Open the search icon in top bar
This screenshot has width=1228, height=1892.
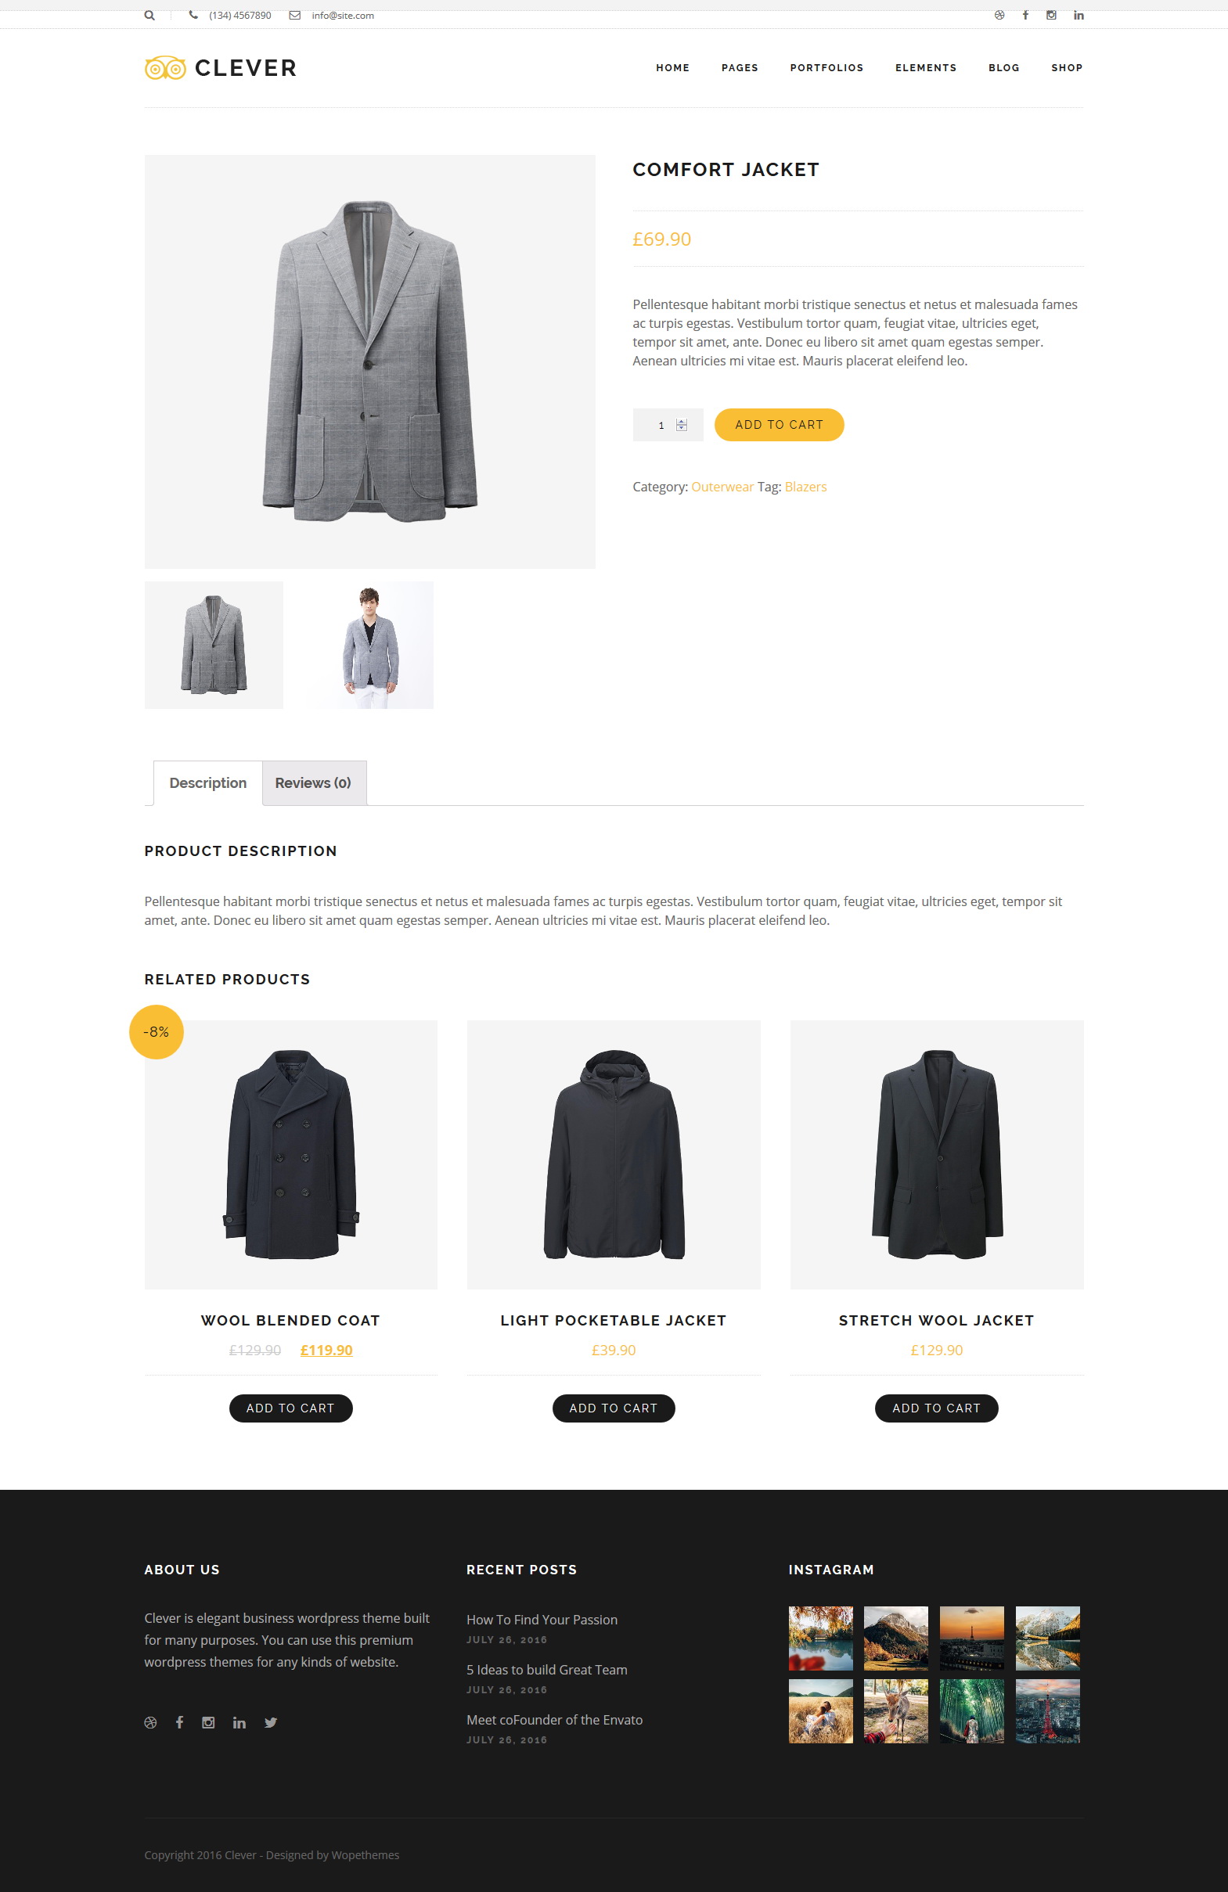pyautogui.click(x=149, y=15)
